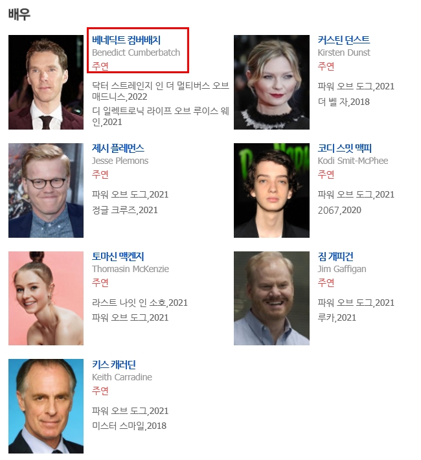This screenshot has width=421, height=460.
Task: Open the 닥터 스트레인지 2022 film link
Action: click(x=161, y=91)
